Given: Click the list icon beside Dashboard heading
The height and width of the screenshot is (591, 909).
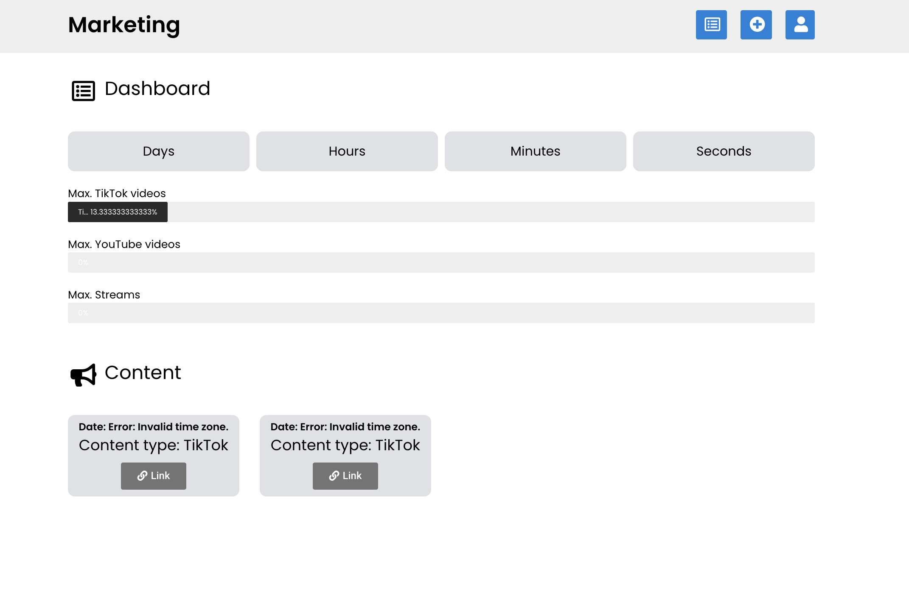Looking at the screenshot, I should point(83,91).
